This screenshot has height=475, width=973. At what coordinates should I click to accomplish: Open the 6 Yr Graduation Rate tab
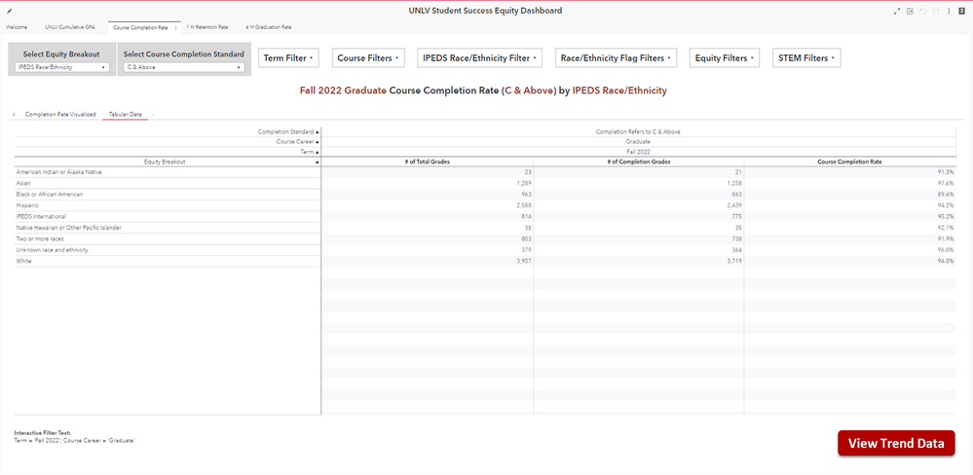(x=269, y=28)
